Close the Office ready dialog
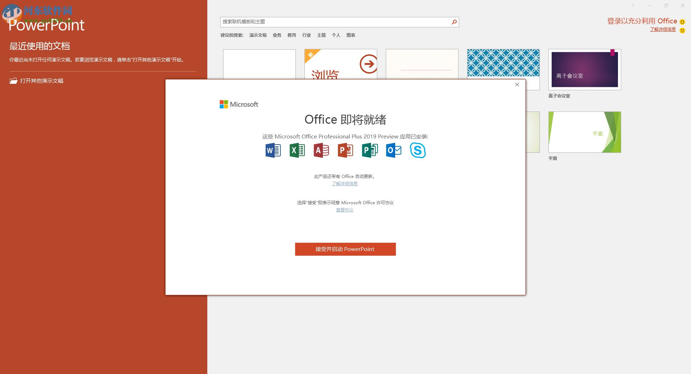The width and height of the screenshot is (691, 374). click(517, 85)
